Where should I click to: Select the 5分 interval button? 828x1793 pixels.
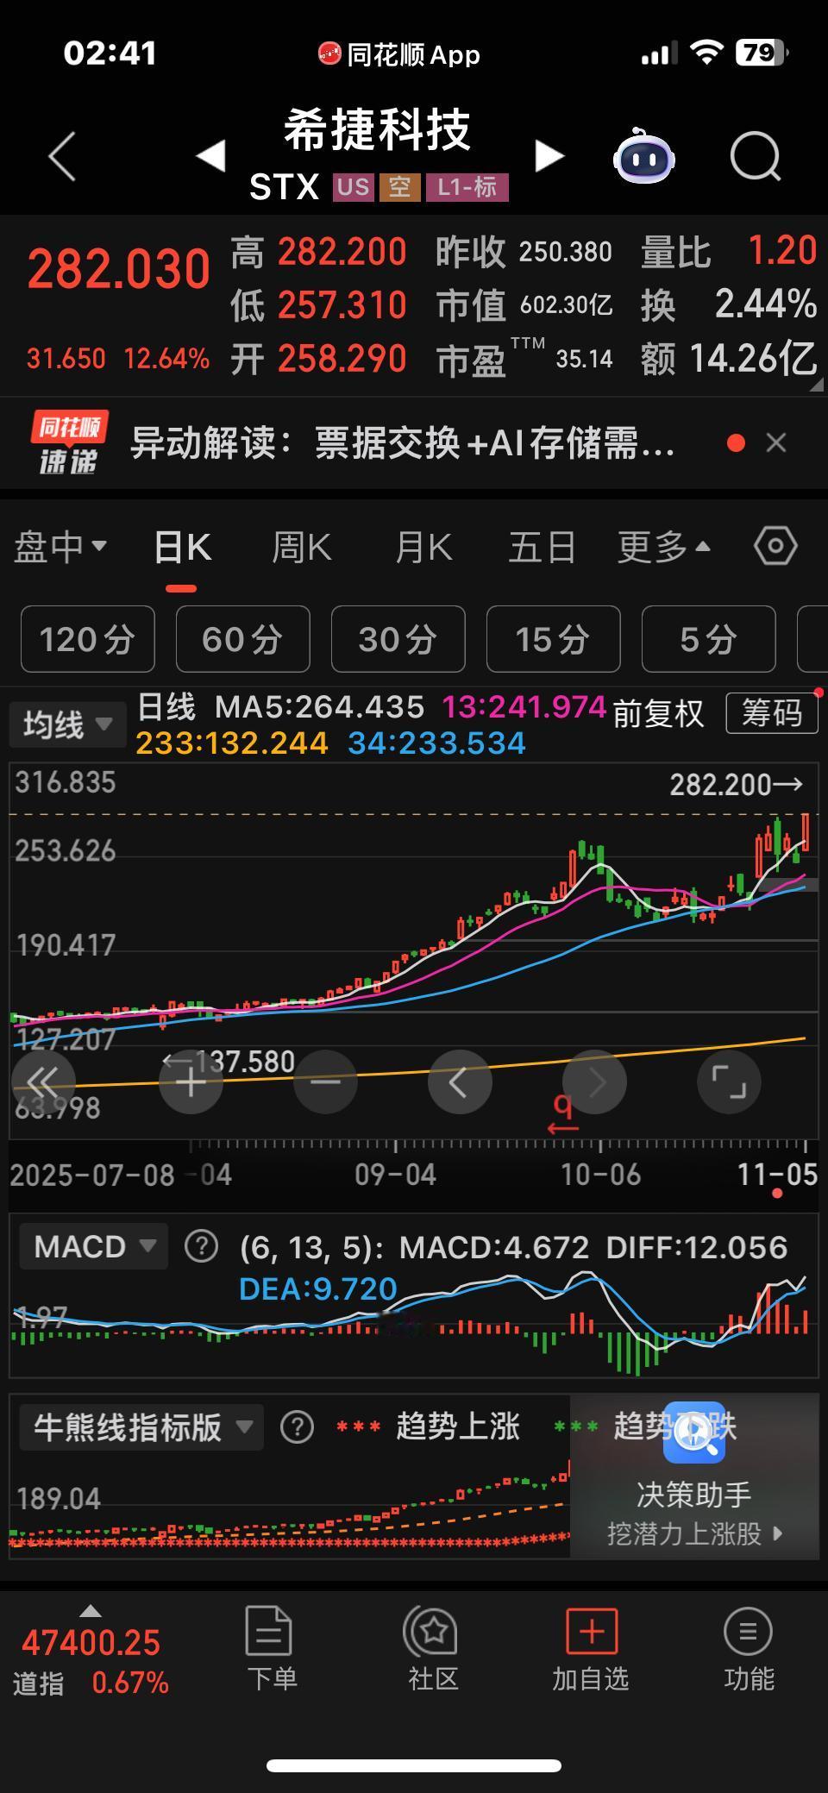pyautogui.click(x=709, y=639)
